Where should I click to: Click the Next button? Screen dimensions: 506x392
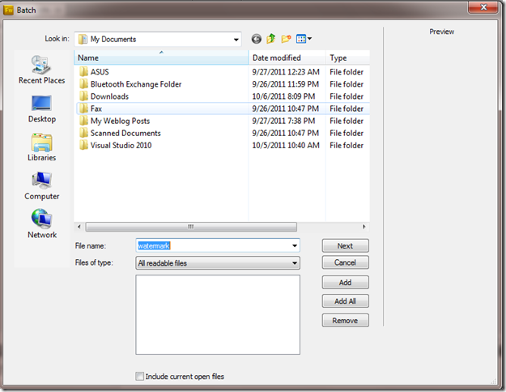coord(345,245)
